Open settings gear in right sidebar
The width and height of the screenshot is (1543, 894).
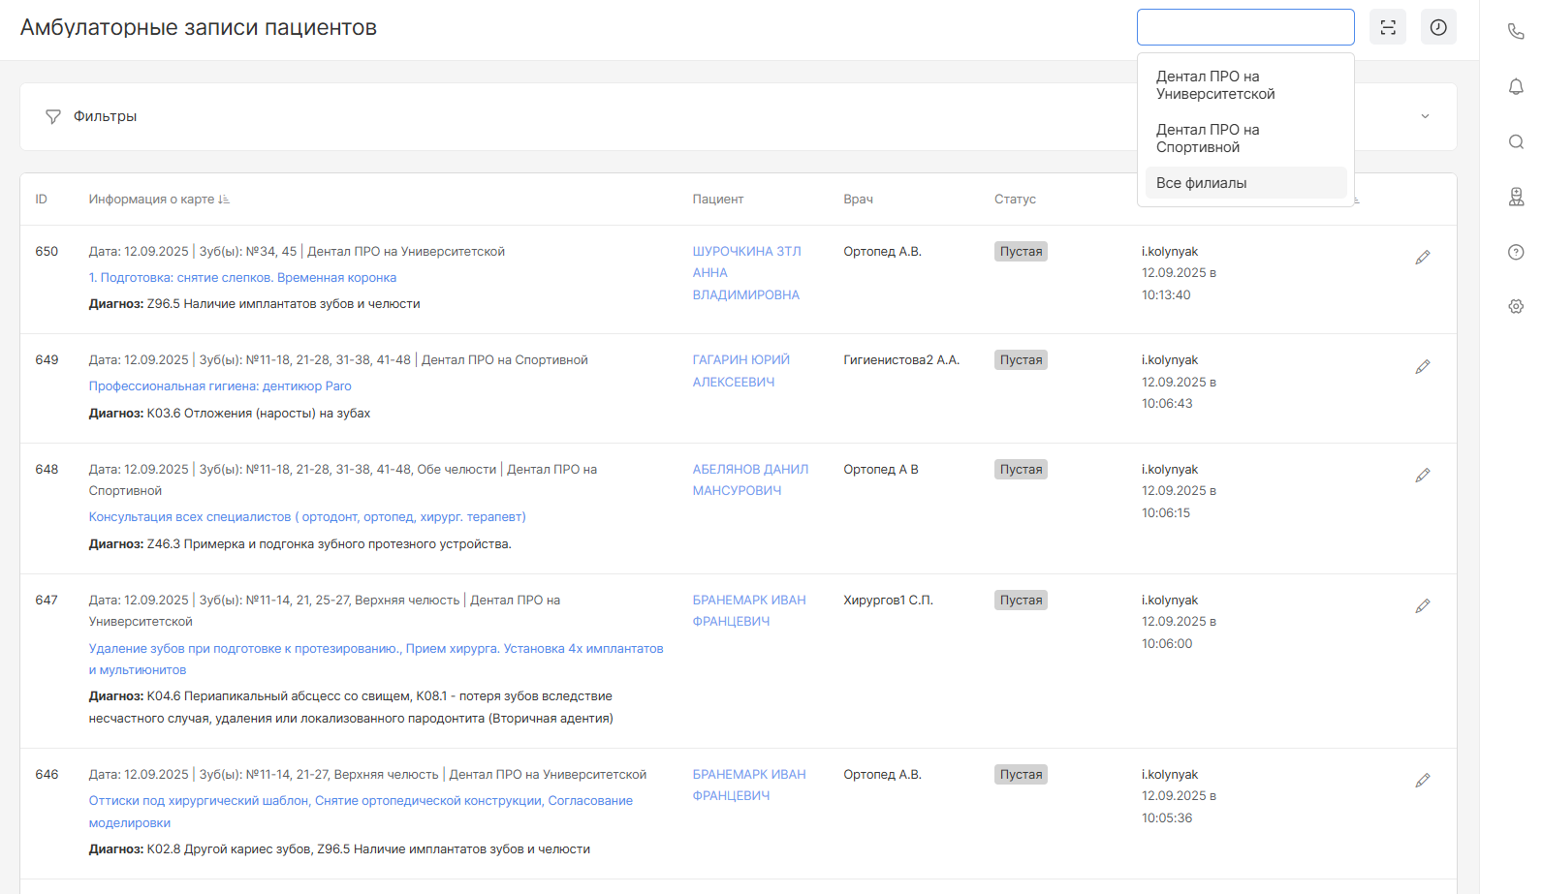(x=1516, y=306)
